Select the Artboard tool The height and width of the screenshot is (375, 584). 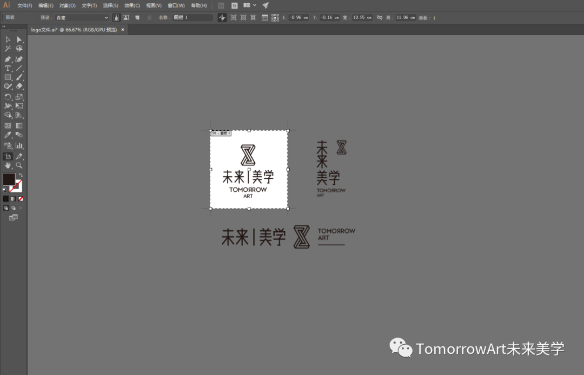[8, 156]
